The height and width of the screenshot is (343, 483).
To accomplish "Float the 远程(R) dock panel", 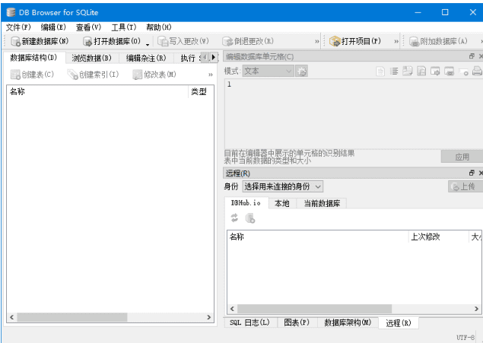I will coord(472,173).
